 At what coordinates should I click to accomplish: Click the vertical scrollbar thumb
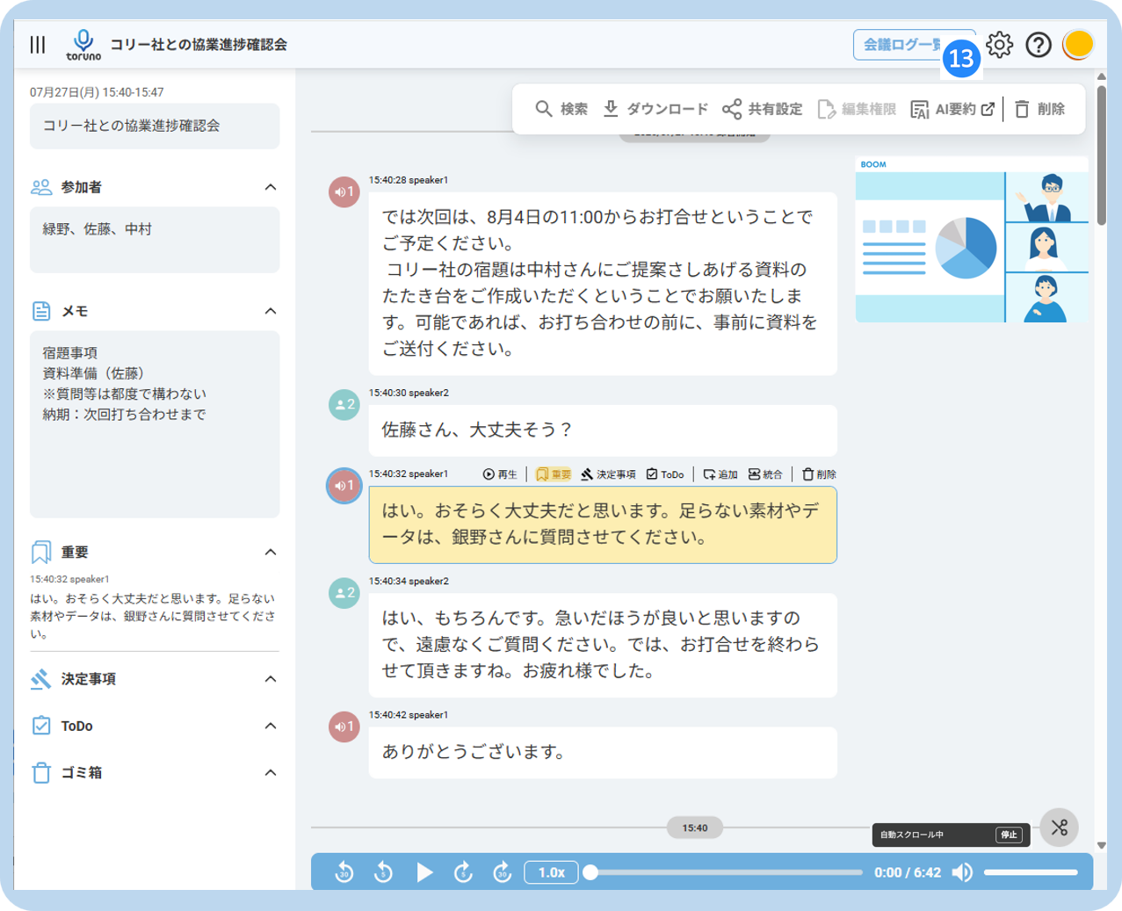click(x=1102, y=155)
